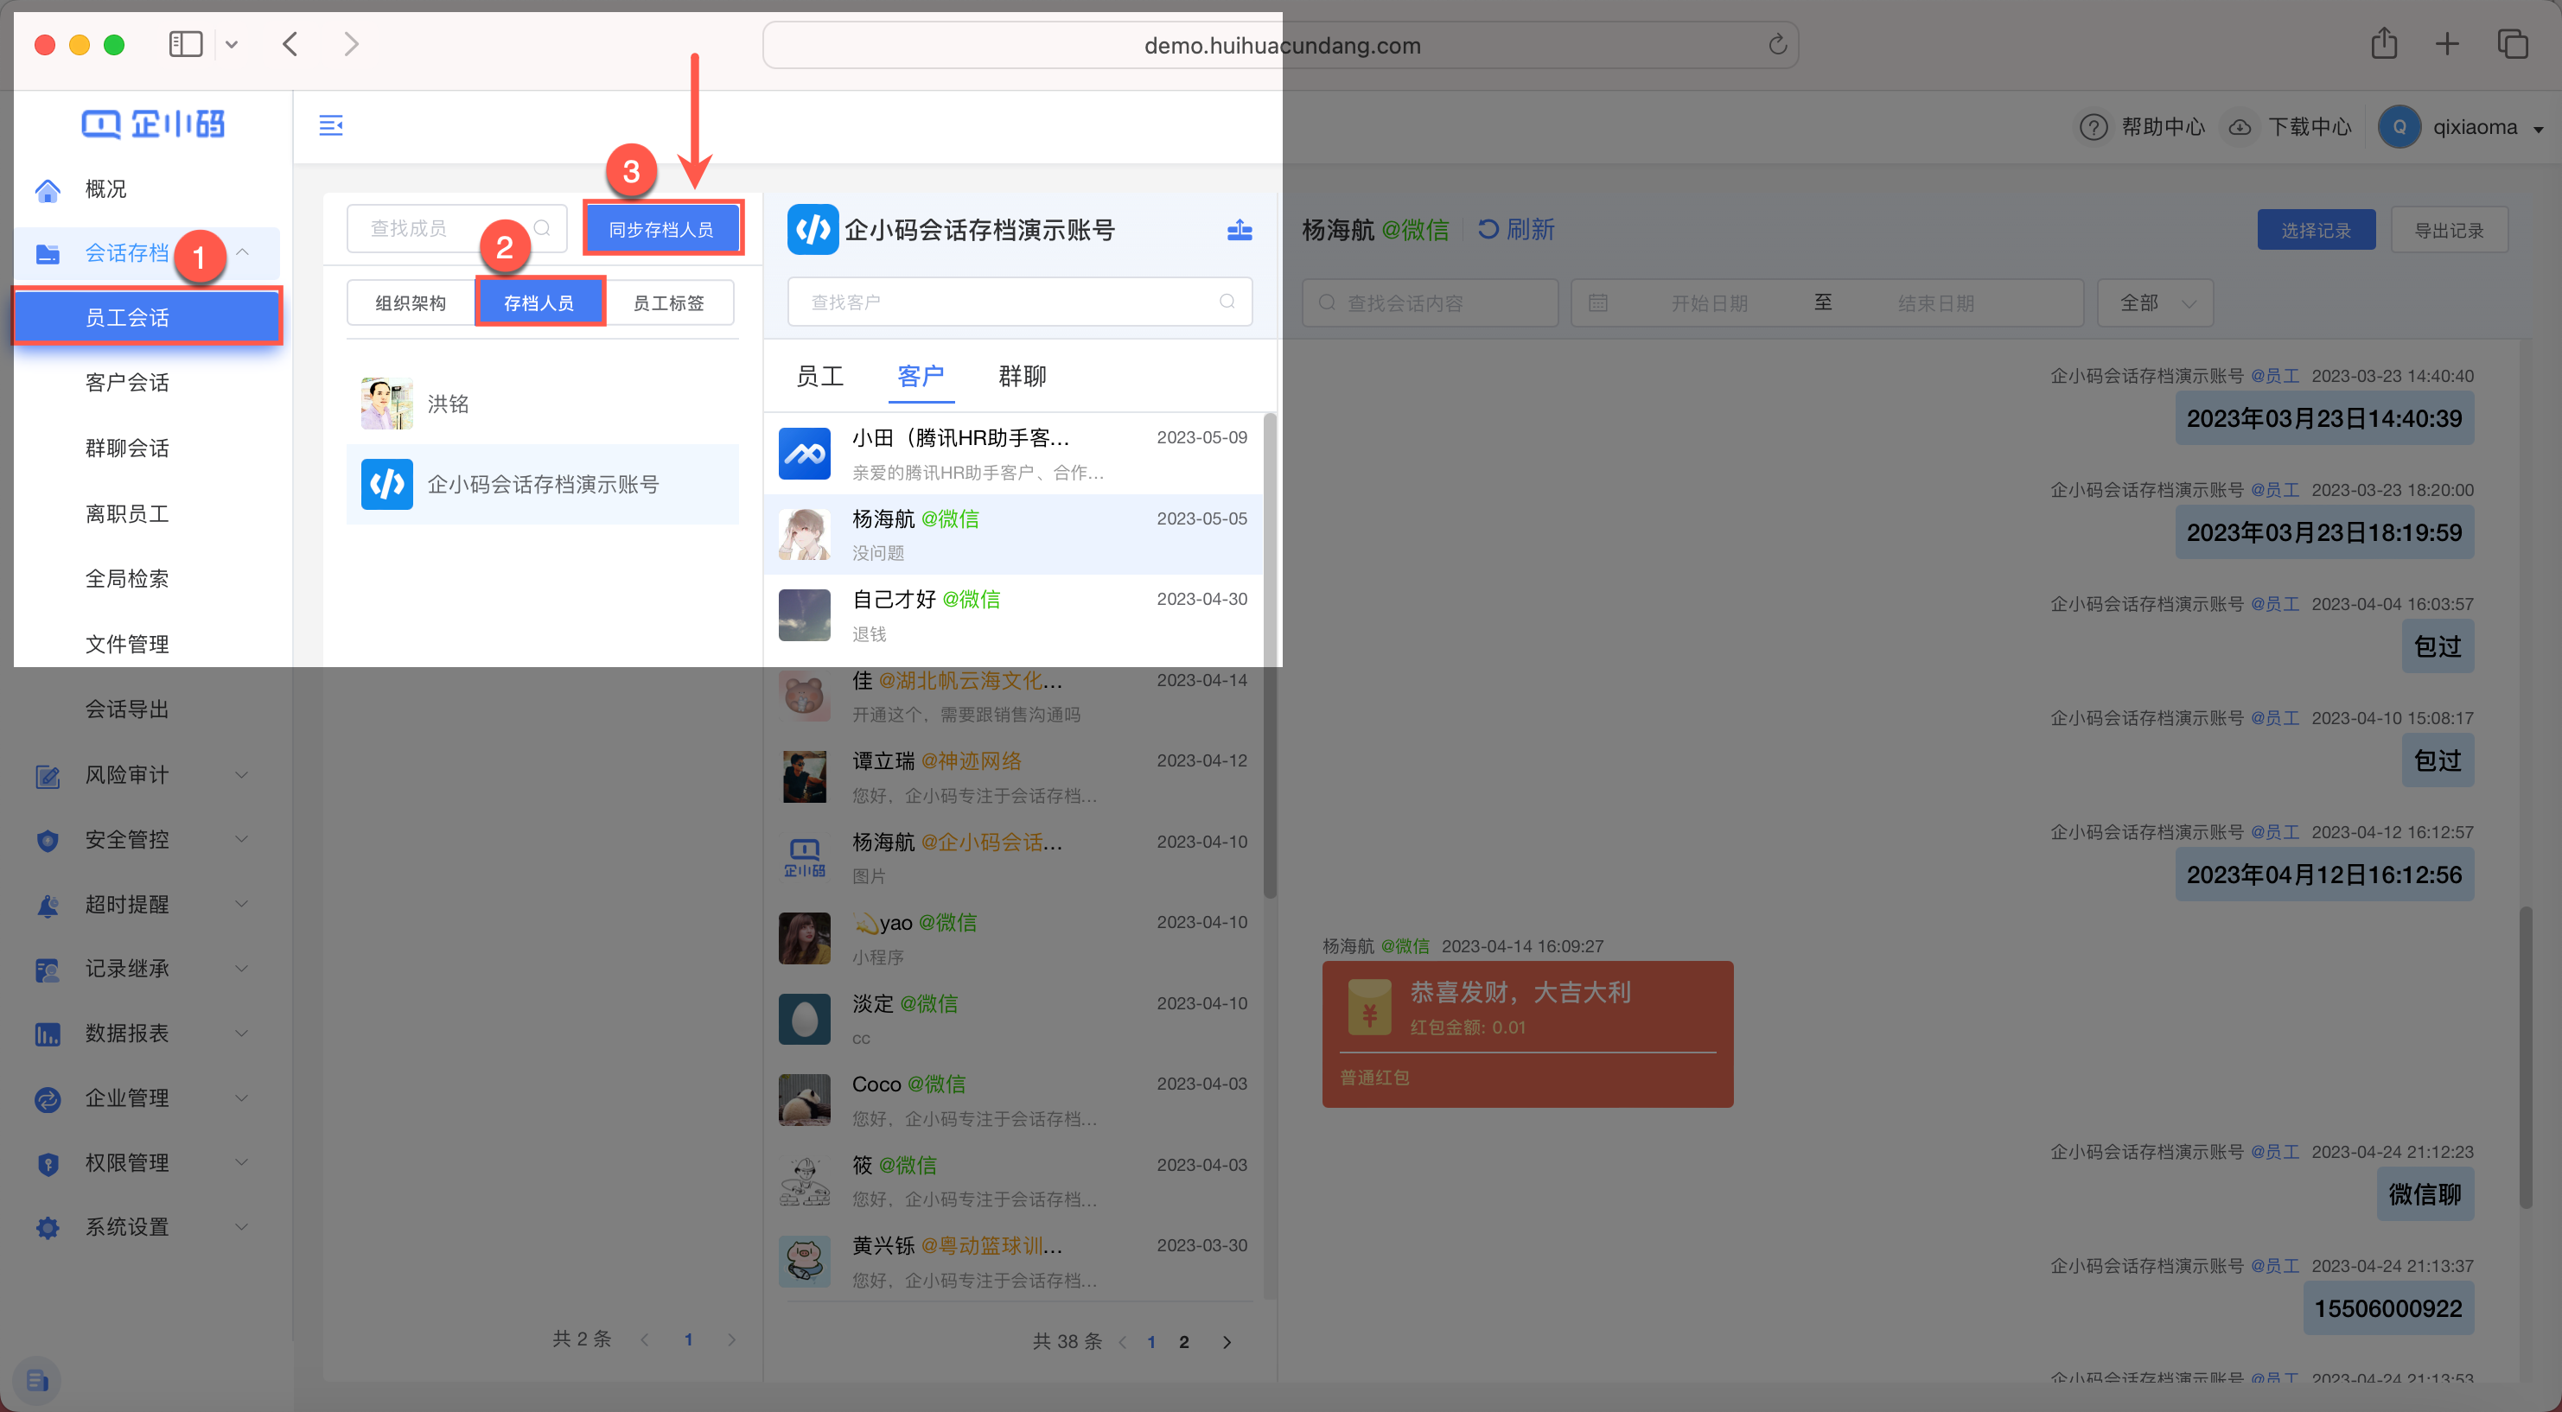Expand the 超时提醒 menu chevron
The width and height of the screenshot is (2562, 1412).
[242, 904]
